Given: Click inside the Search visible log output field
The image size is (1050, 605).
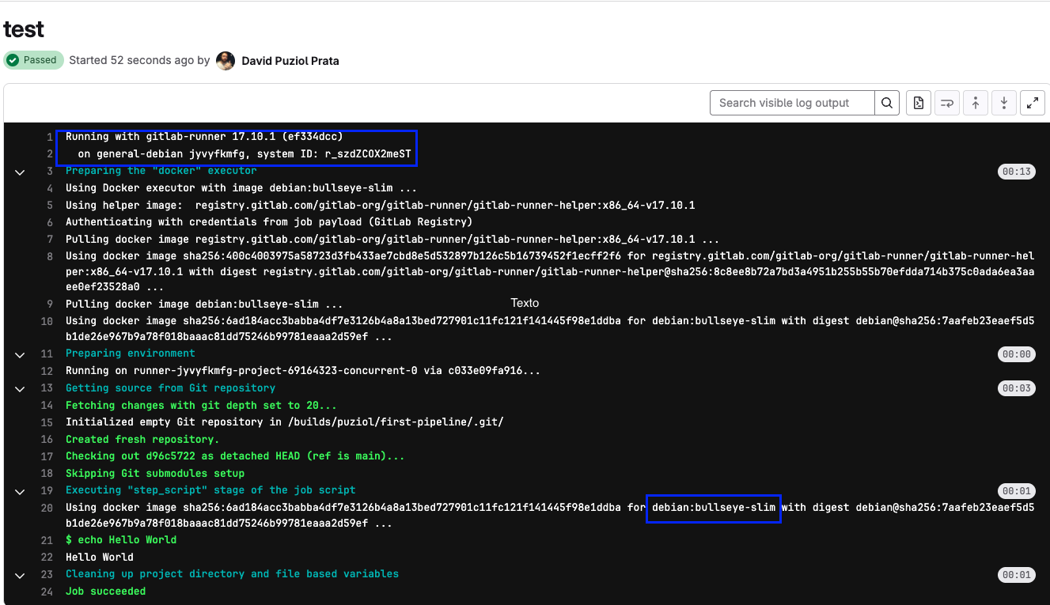Looking at the screenshot, I should 791,103.
